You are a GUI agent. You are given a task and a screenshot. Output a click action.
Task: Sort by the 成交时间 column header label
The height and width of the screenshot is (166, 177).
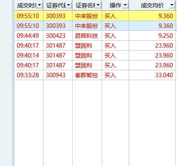(27, 5)
